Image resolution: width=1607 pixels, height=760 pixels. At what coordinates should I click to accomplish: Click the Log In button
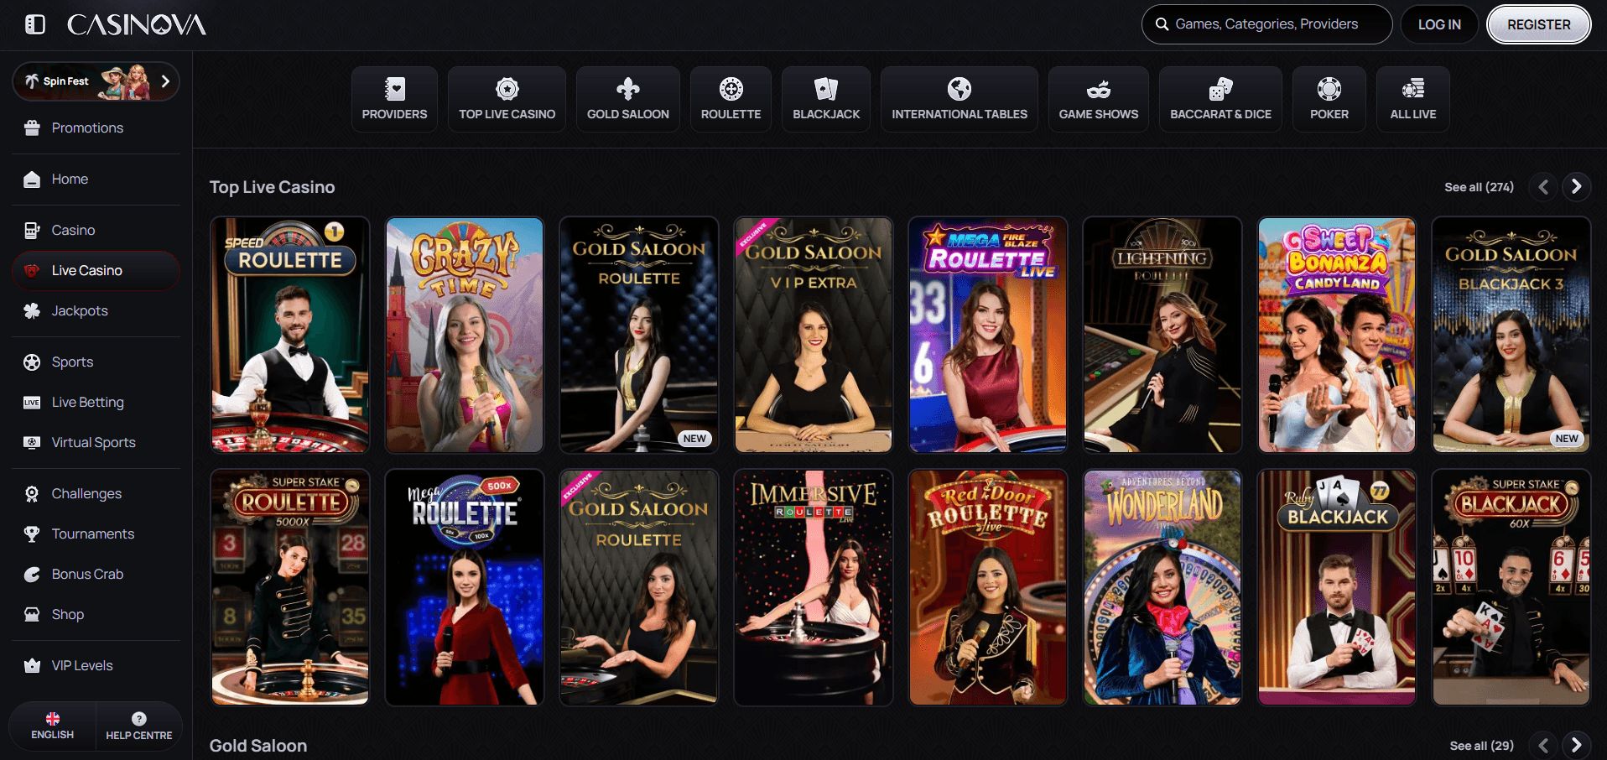(x=1439, y=24)
